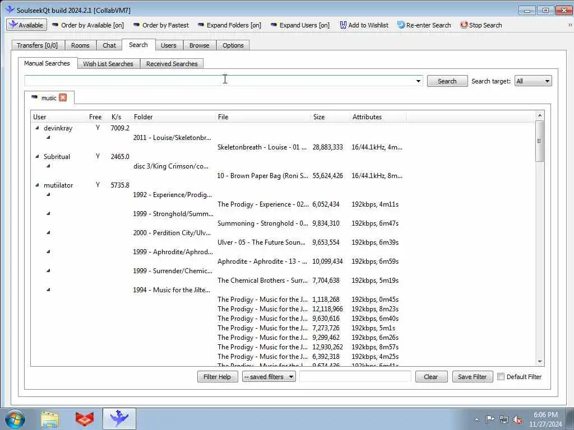Select Manual Searches tab
The height and width of the screenshot is (430, 574).
pyautogui.click(x=47, y=63)
